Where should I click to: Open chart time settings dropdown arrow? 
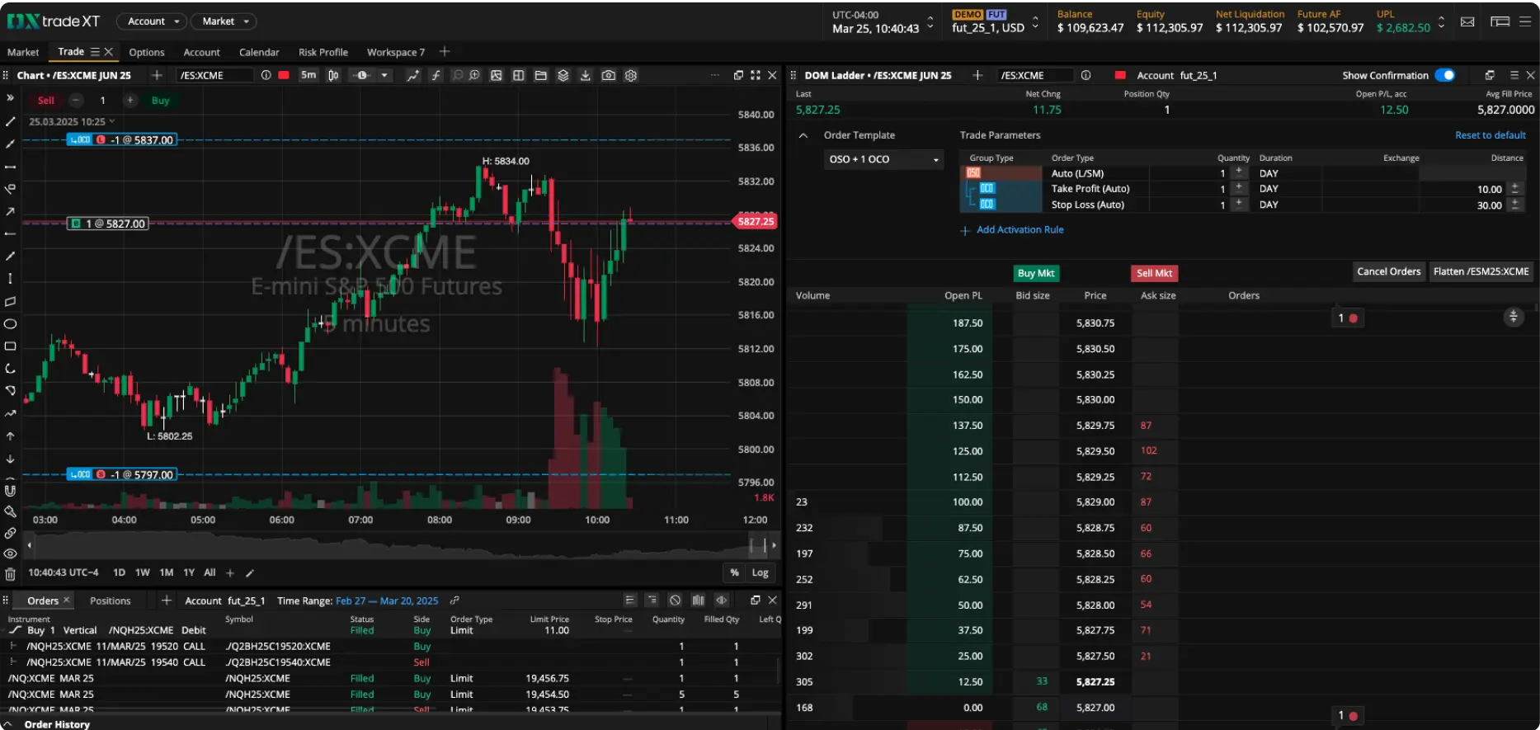[384, 75]
